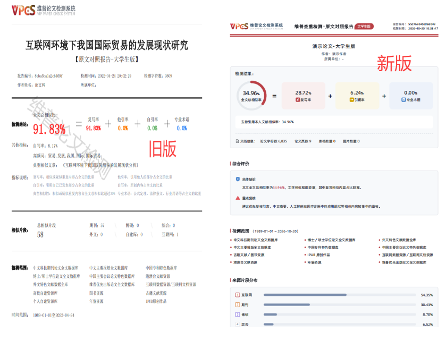The height and width of the screenshot is (340, 446).
Task: Click the red 大学生版 badge in header
Action: pos(364,27)
